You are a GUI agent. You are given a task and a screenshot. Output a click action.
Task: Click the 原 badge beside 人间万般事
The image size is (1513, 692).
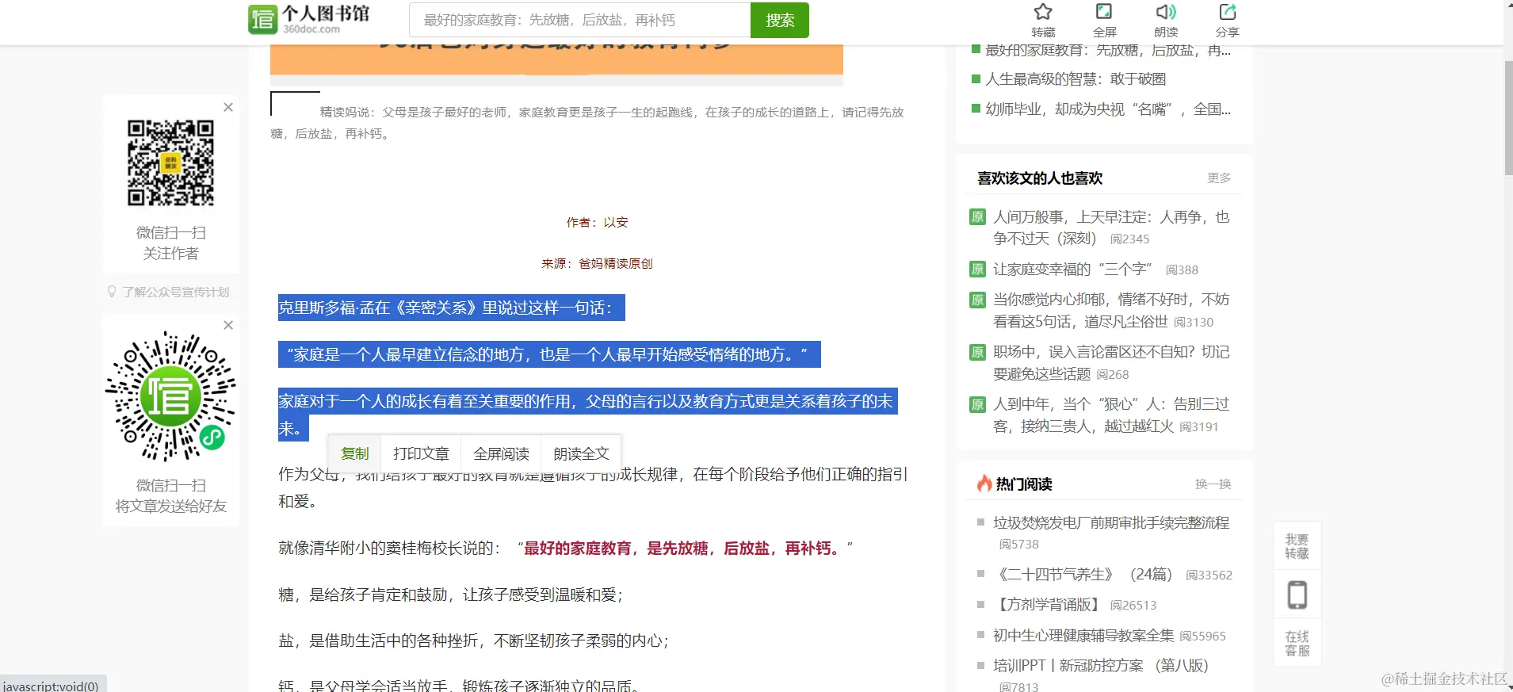point(977,216)
